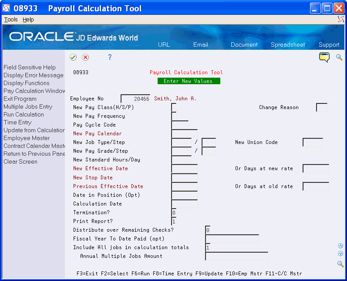
Task: Click the Or Days at new rate field
Action: (x=316, y=168)
